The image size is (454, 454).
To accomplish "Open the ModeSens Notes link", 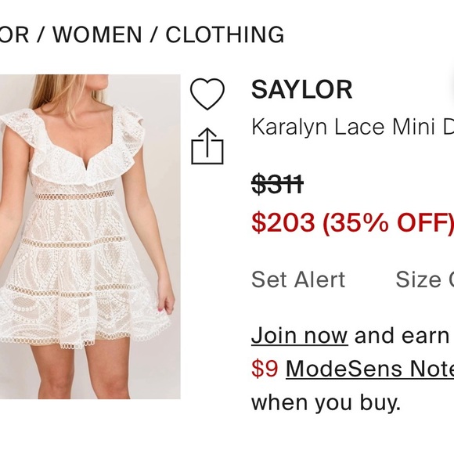I will [x=369, y=369].
